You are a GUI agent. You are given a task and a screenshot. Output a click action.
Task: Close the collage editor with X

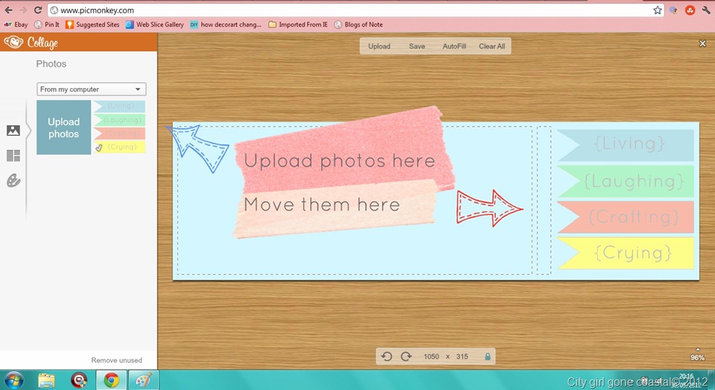(702, 43)
